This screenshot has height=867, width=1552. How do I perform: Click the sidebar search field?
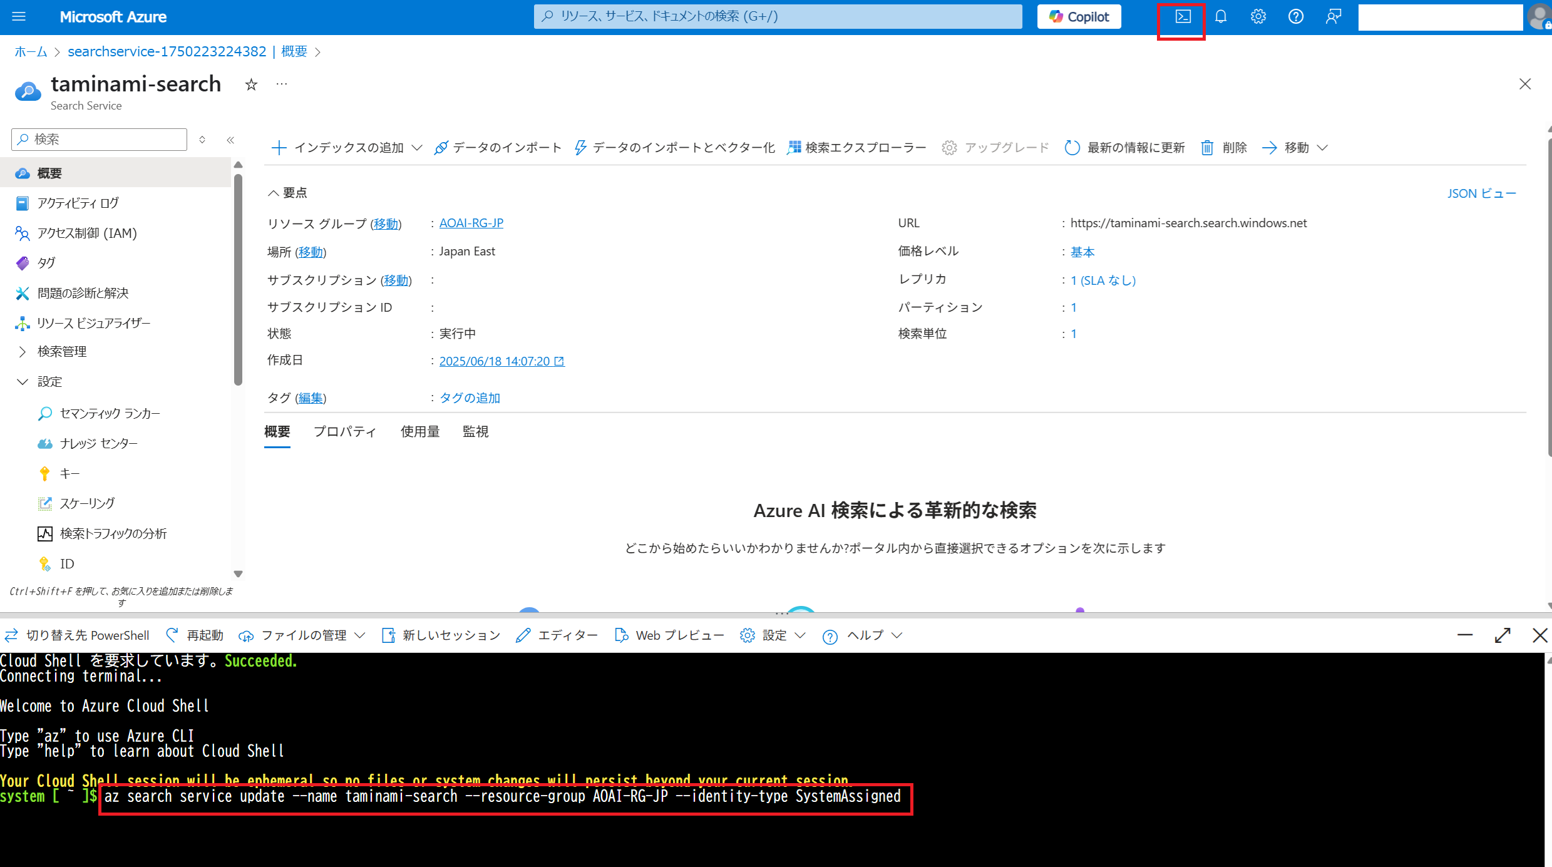tap(100, 139)
